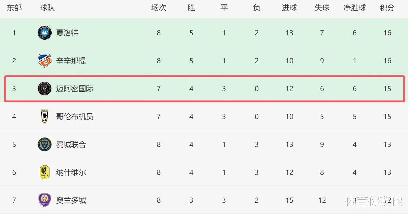Click the FC Cincinnati team logo
This screenshot has height=214, width=408.
pyautogui.click(x=44, y=61)
